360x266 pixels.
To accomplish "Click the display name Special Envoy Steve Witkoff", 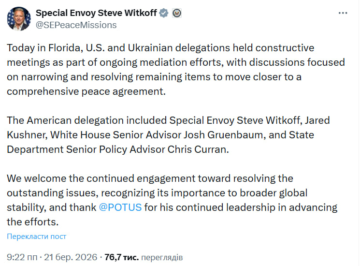I will [96, 13].
